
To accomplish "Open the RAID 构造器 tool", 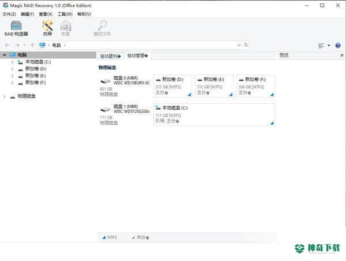I will click(x=16, y=28).
